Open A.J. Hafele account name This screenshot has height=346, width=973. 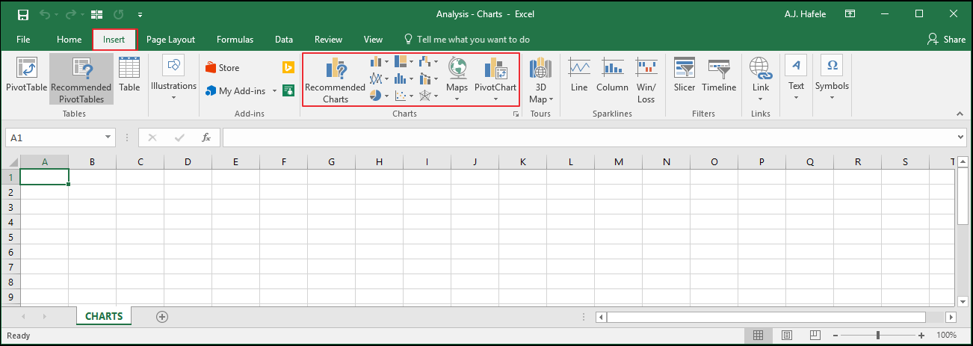point(805,14)
